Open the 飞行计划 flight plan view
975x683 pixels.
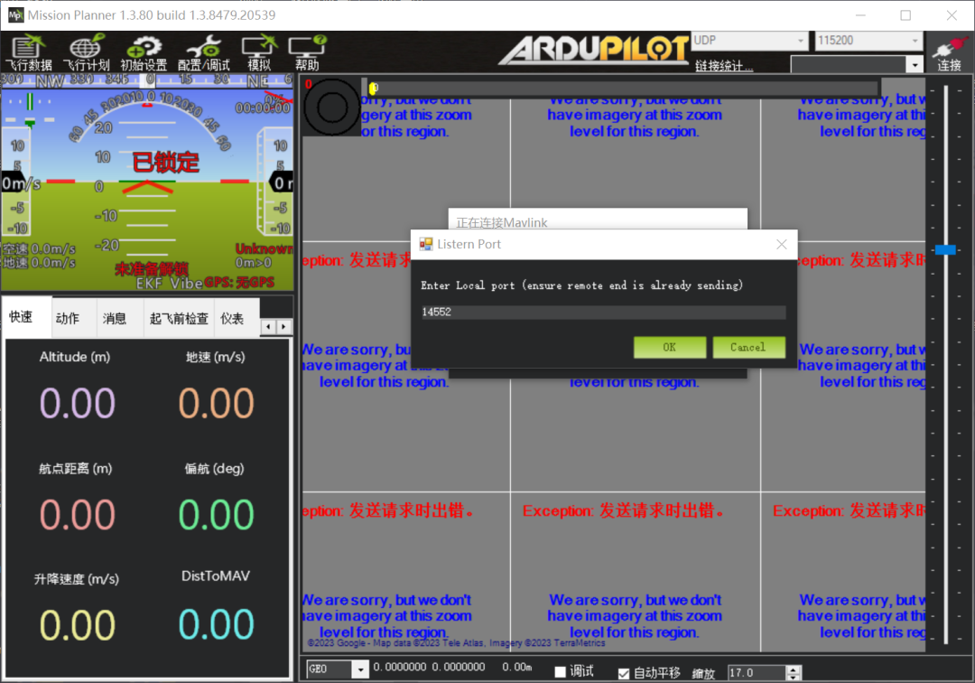coord(87,52)
